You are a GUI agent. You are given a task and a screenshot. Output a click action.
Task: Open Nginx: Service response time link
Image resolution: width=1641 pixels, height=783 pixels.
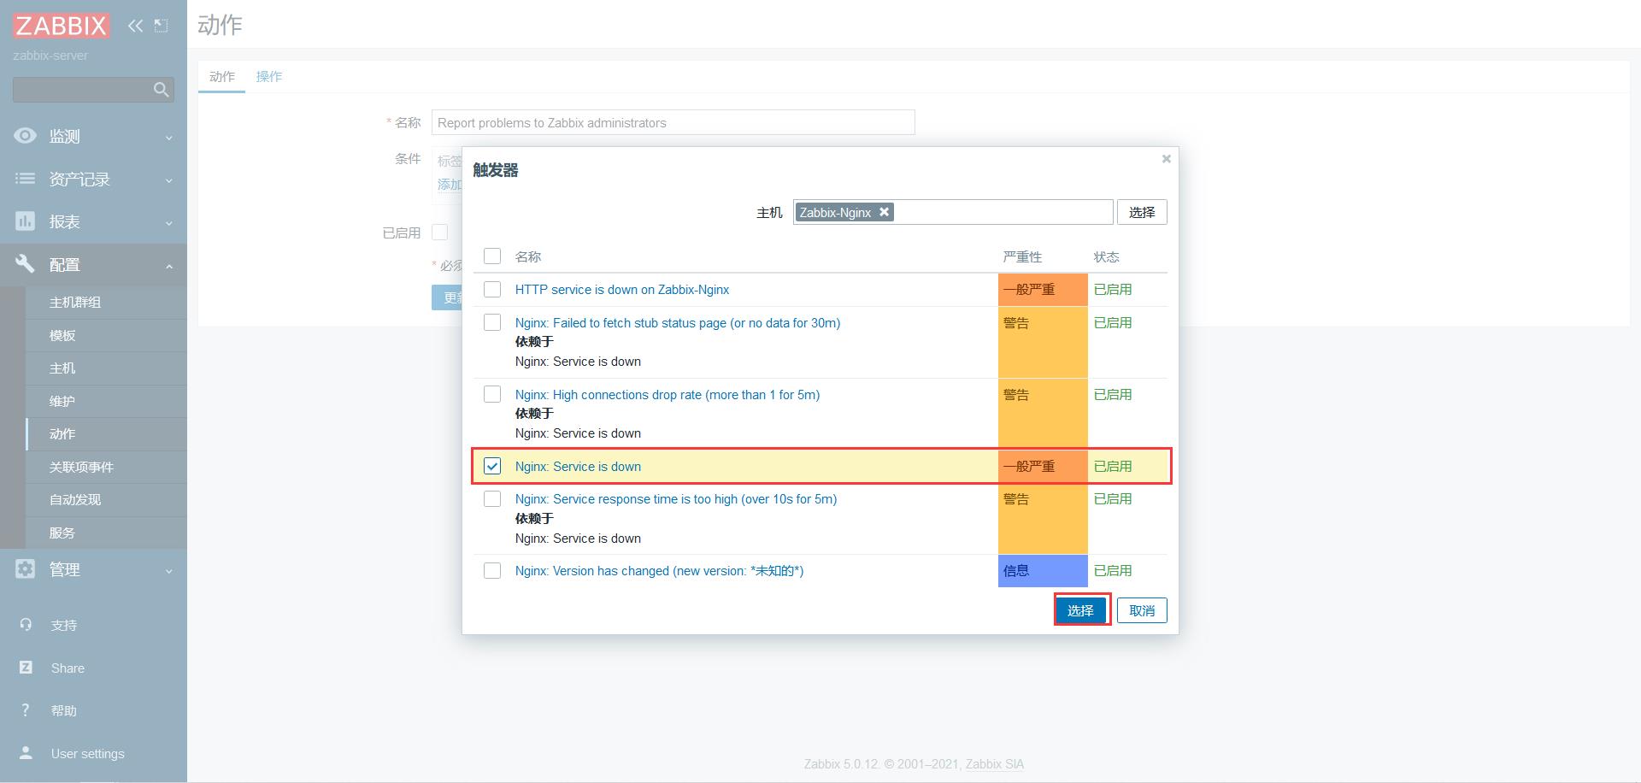coord(676,499)
